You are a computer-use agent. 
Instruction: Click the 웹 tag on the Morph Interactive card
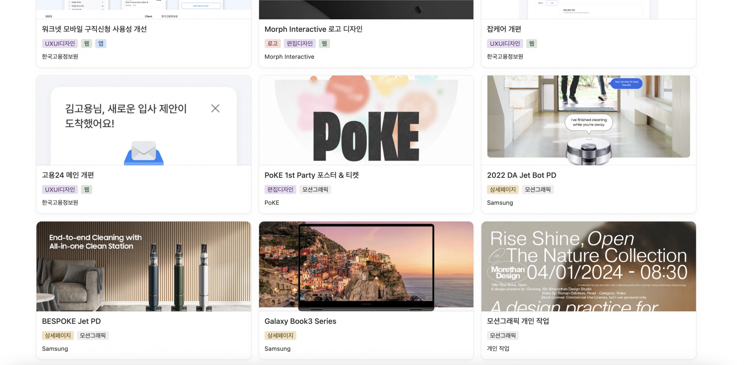325,43
